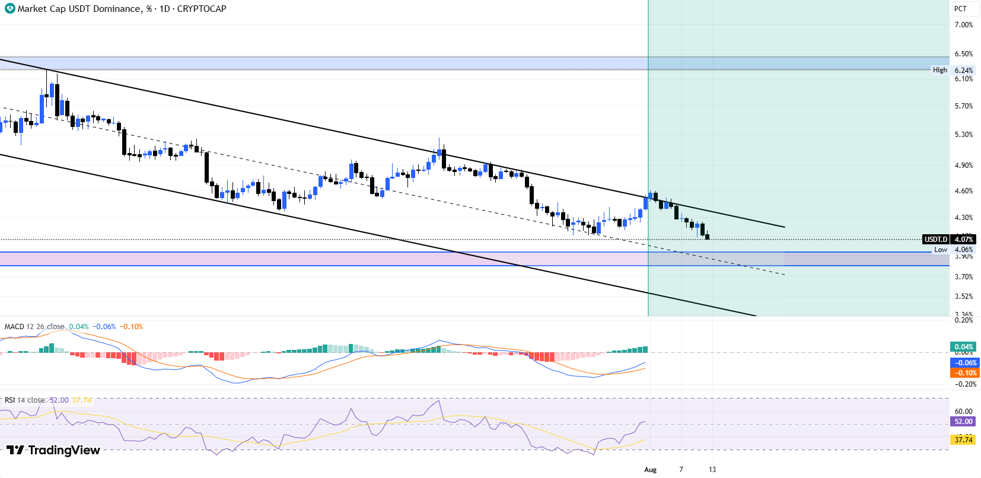Click the purple 52.00 RSI axis label

click(963, 422)
